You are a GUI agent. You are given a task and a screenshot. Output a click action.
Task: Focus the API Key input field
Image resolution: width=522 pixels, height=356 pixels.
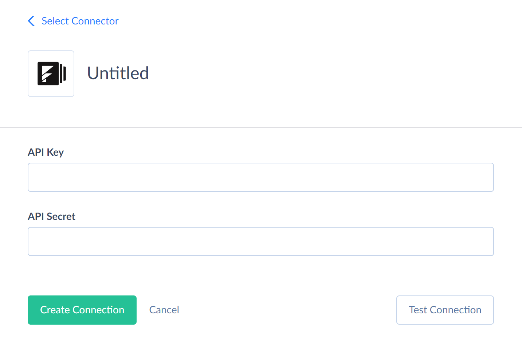click(x=261, y=177)
